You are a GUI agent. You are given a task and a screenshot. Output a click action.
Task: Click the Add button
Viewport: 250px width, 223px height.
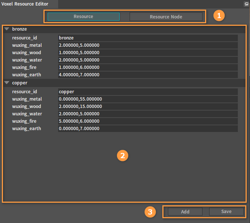pos(185,212)
